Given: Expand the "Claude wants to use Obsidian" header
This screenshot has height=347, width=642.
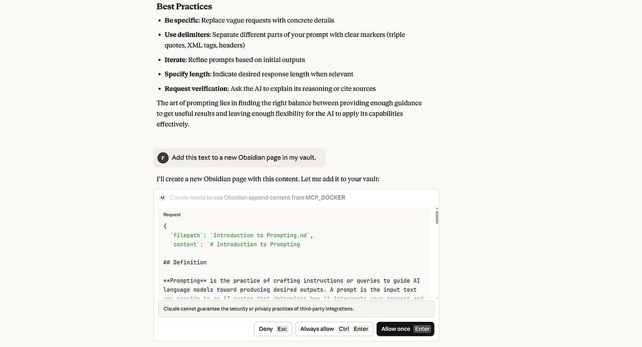Looking at the screenshot, I should pos(257,198).
